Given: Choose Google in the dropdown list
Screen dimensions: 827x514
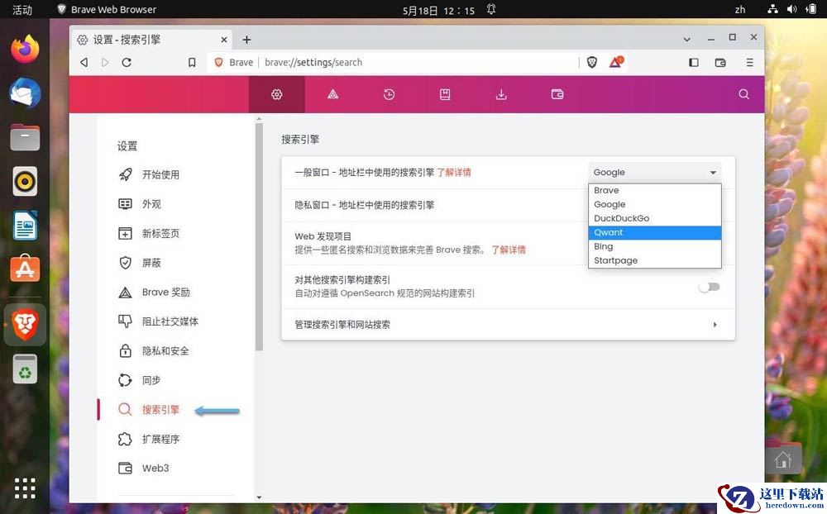Looking at the screenshot, I should (654, 205).
